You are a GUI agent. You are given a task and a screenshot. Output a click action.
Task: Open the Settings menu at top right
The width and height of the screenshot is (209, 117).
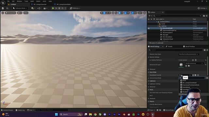point(202,8)
